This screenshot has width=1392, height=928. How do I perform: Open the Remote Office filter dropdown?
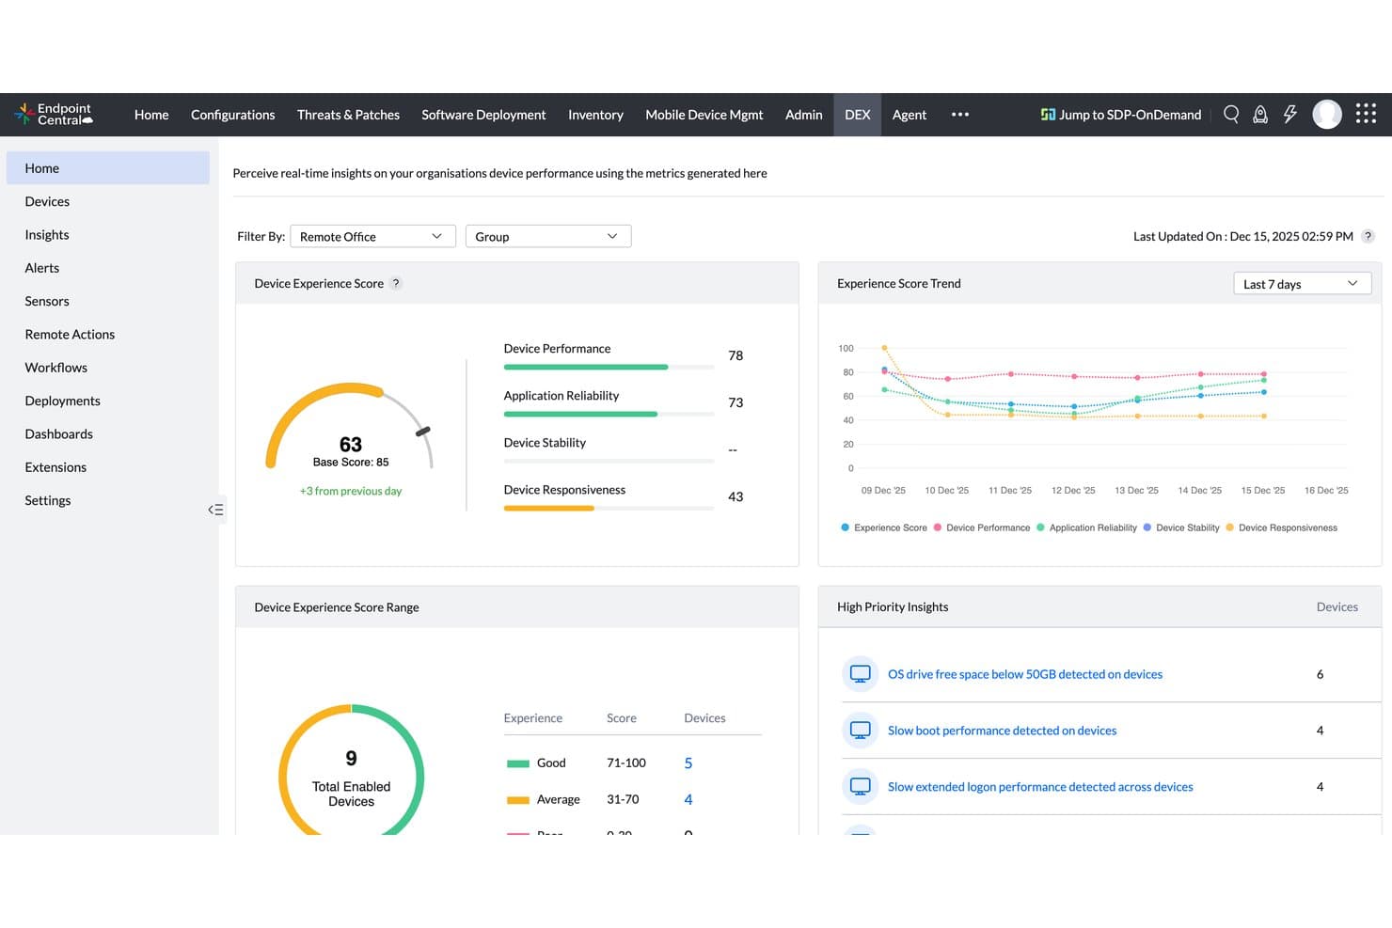click(372, 236)
